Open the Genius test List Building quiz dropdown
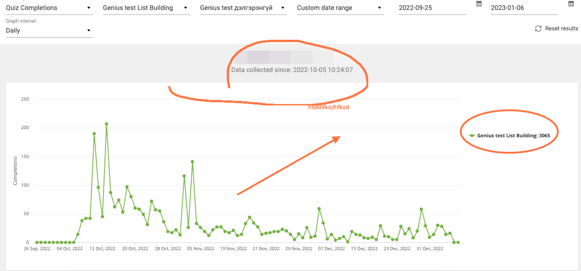Screen dimensions: 581x271 [146, 8]
